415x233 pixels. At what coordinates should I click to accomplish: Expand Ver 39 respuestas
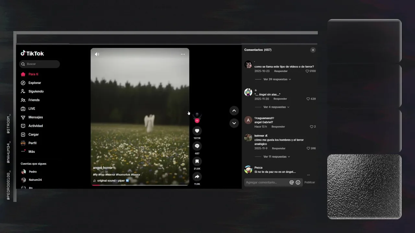click(x=277, y=79)
